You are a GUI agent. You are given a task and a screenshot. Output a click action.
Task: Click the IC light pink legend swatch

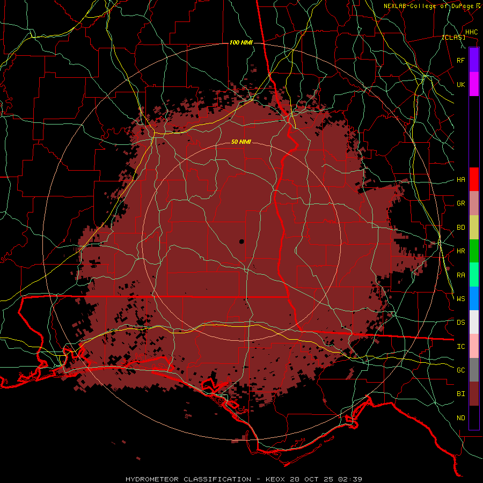point(474,346)
